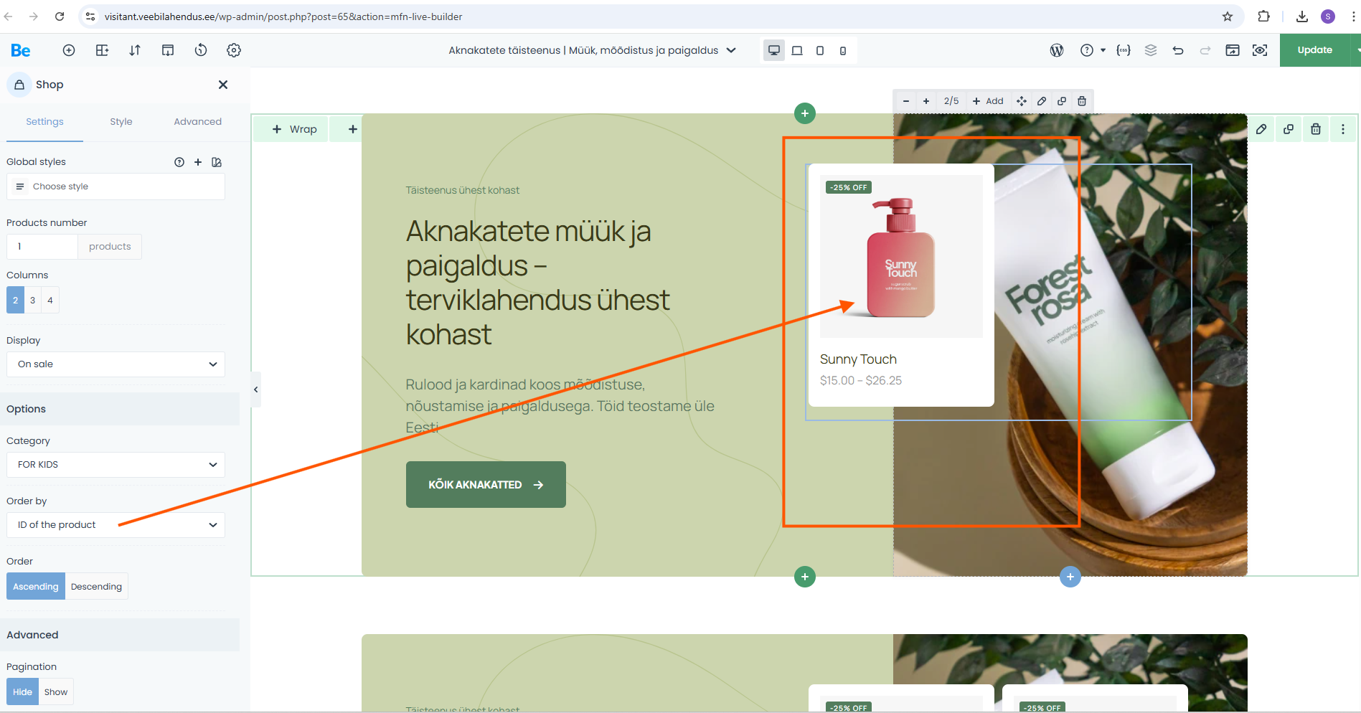Image resolution: width=1361 pixels, height=713 pixels.
Task: Open the navigator layers icon
Action: 1151,50
